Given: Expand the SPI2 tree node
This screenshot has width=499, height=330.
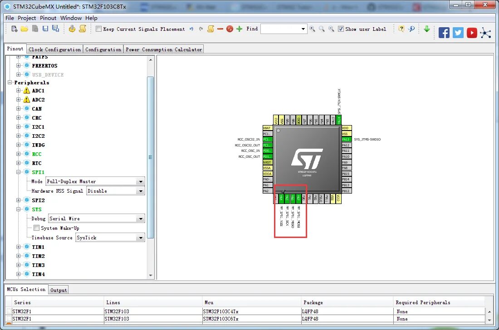Looking at the screenshot, I should point(19,200).
